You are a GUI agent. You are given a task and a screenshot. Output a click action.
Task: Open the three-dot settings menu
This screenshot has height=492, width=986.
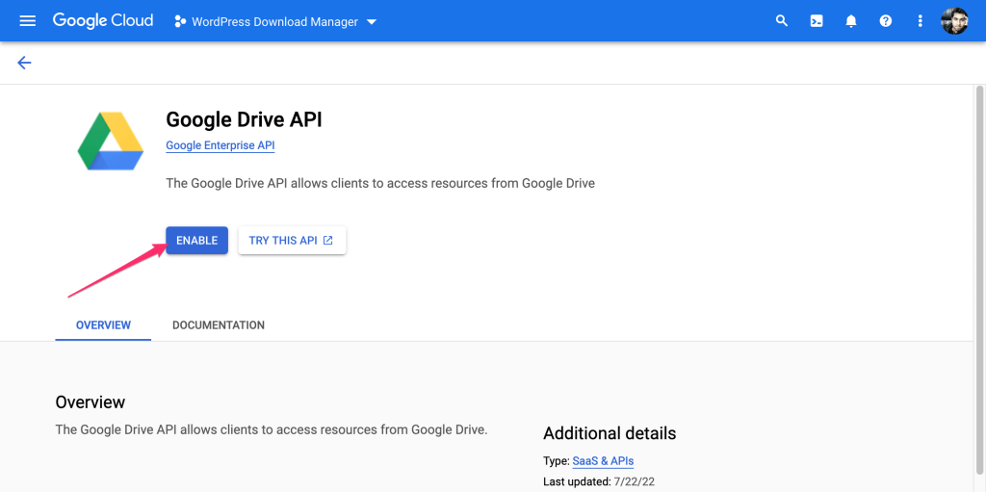coord(920,21)
